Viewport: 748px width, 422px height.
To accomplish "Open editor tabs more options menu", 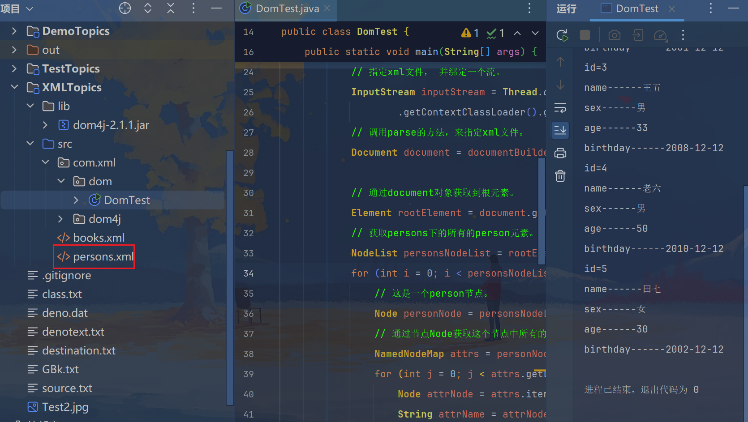I will coord(529,8).
